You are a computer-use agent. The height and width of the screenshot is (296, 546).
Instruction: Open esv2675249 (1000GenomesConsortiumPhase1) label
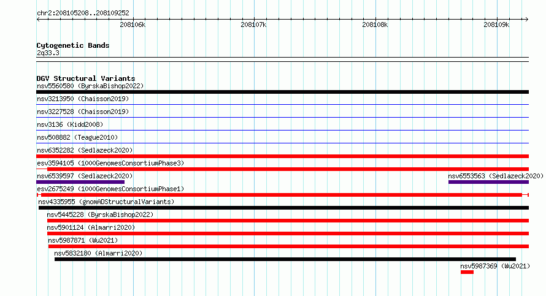(x=110, y=189)
